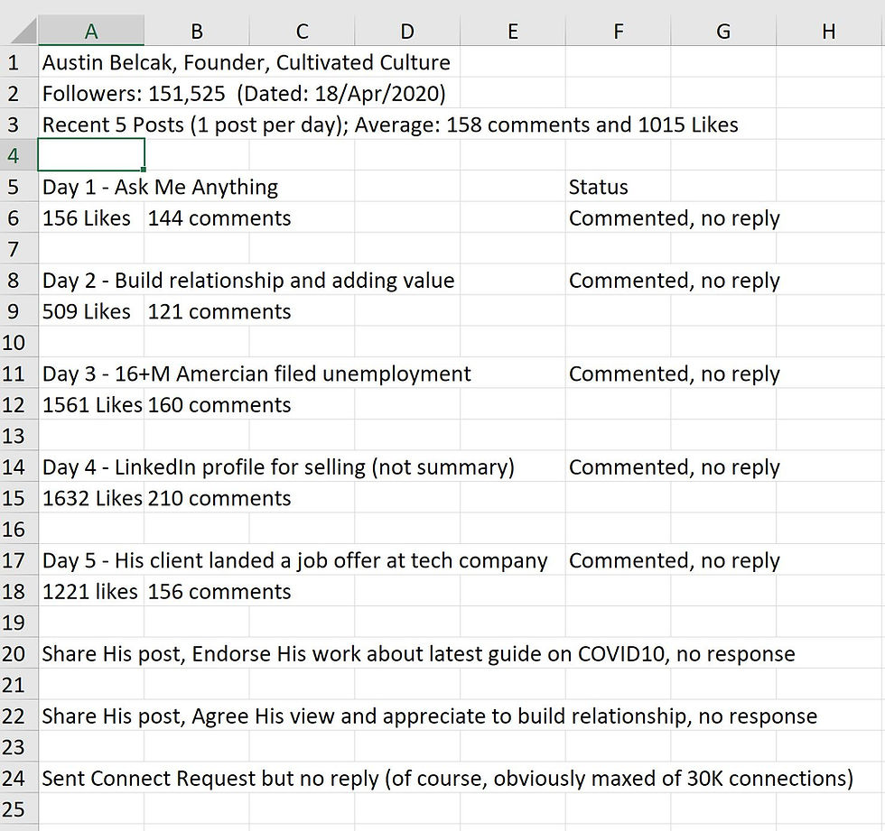Click 'Day 3 - 16+M Amercian filed unemployment'
This screenshot has height=831, width=885.
tap(256, 374)
